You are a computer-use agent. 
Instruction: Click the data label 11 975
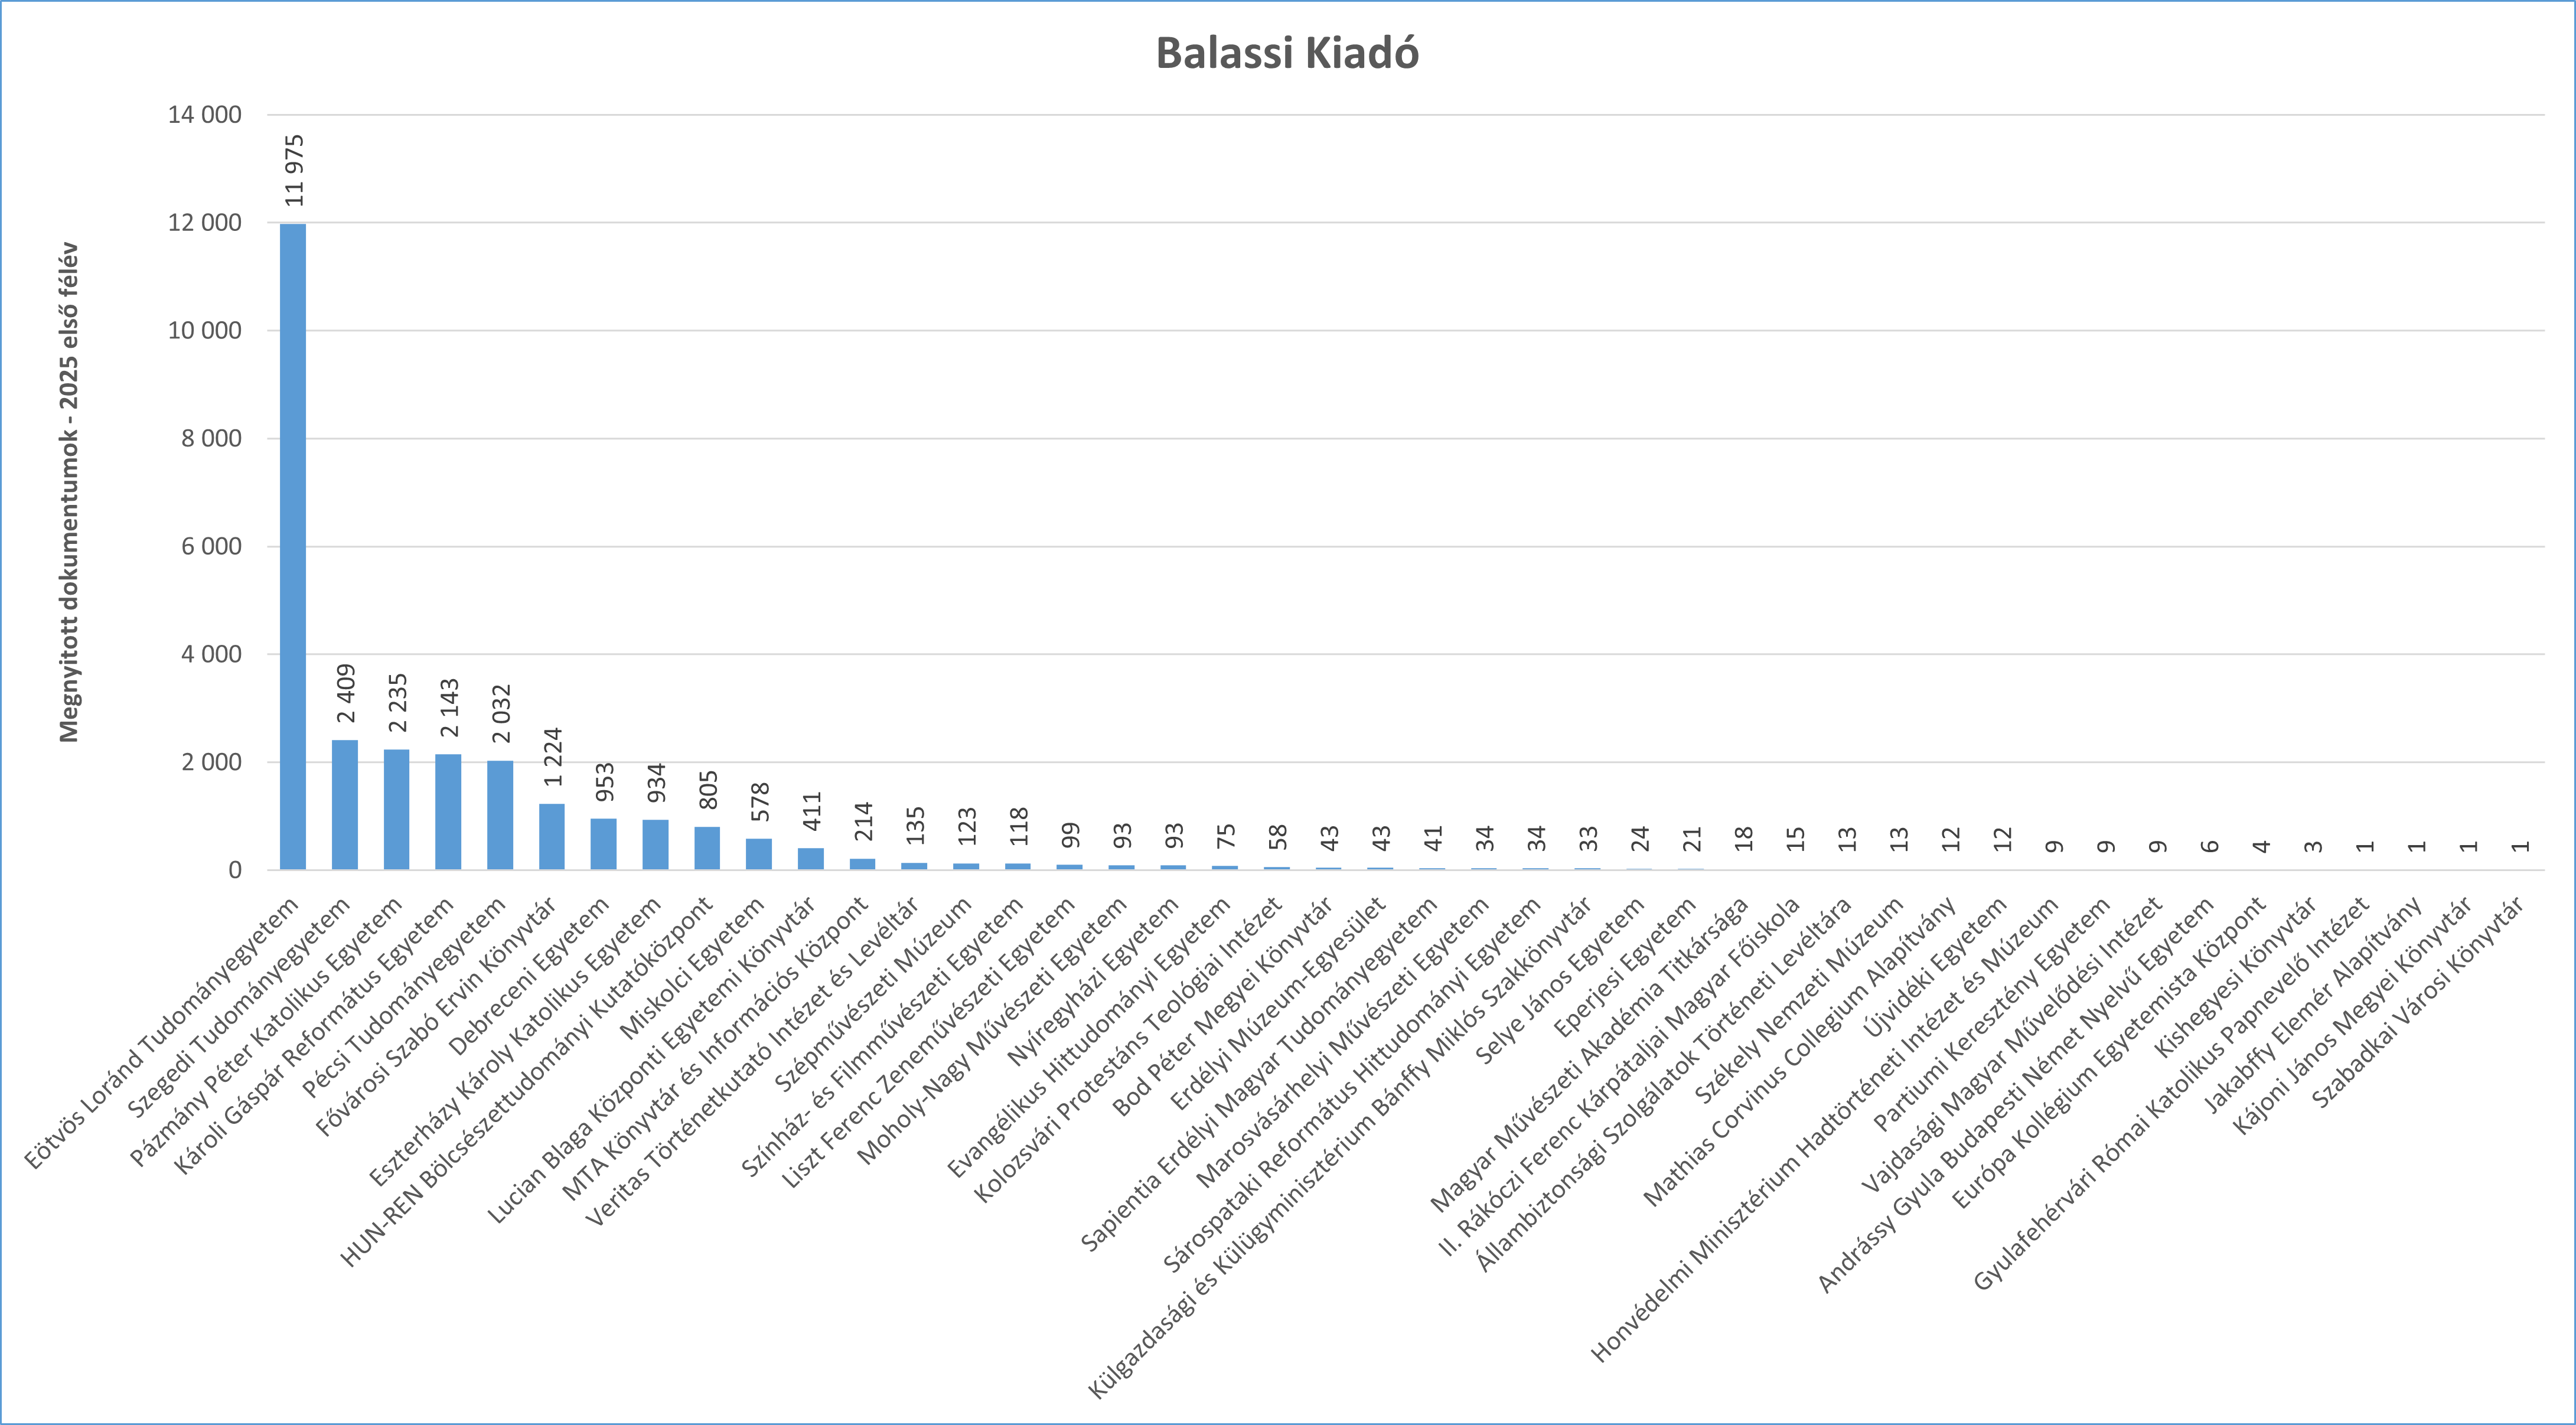click(294, 170)
